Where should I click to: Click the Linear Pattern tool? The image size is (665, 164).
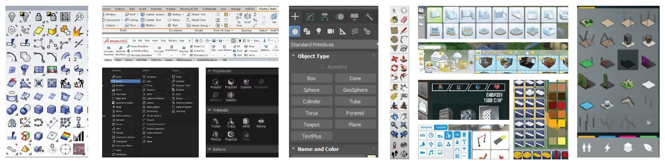224,48
